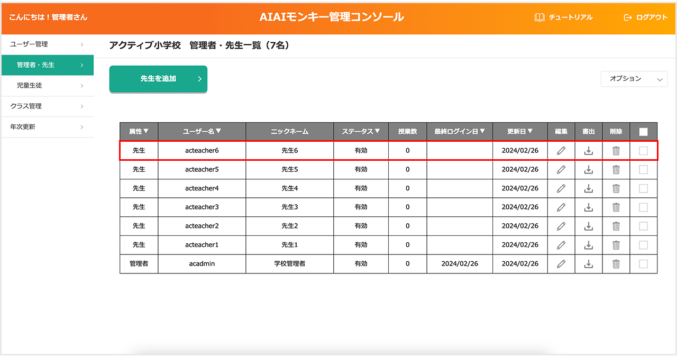The height and width of the screenshot is (357, 677).
Task: Sort table by 最終ログイン日 column
Action: pos(459,132)
